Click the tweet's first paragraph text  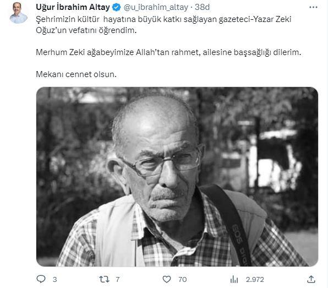pos(163,25)
